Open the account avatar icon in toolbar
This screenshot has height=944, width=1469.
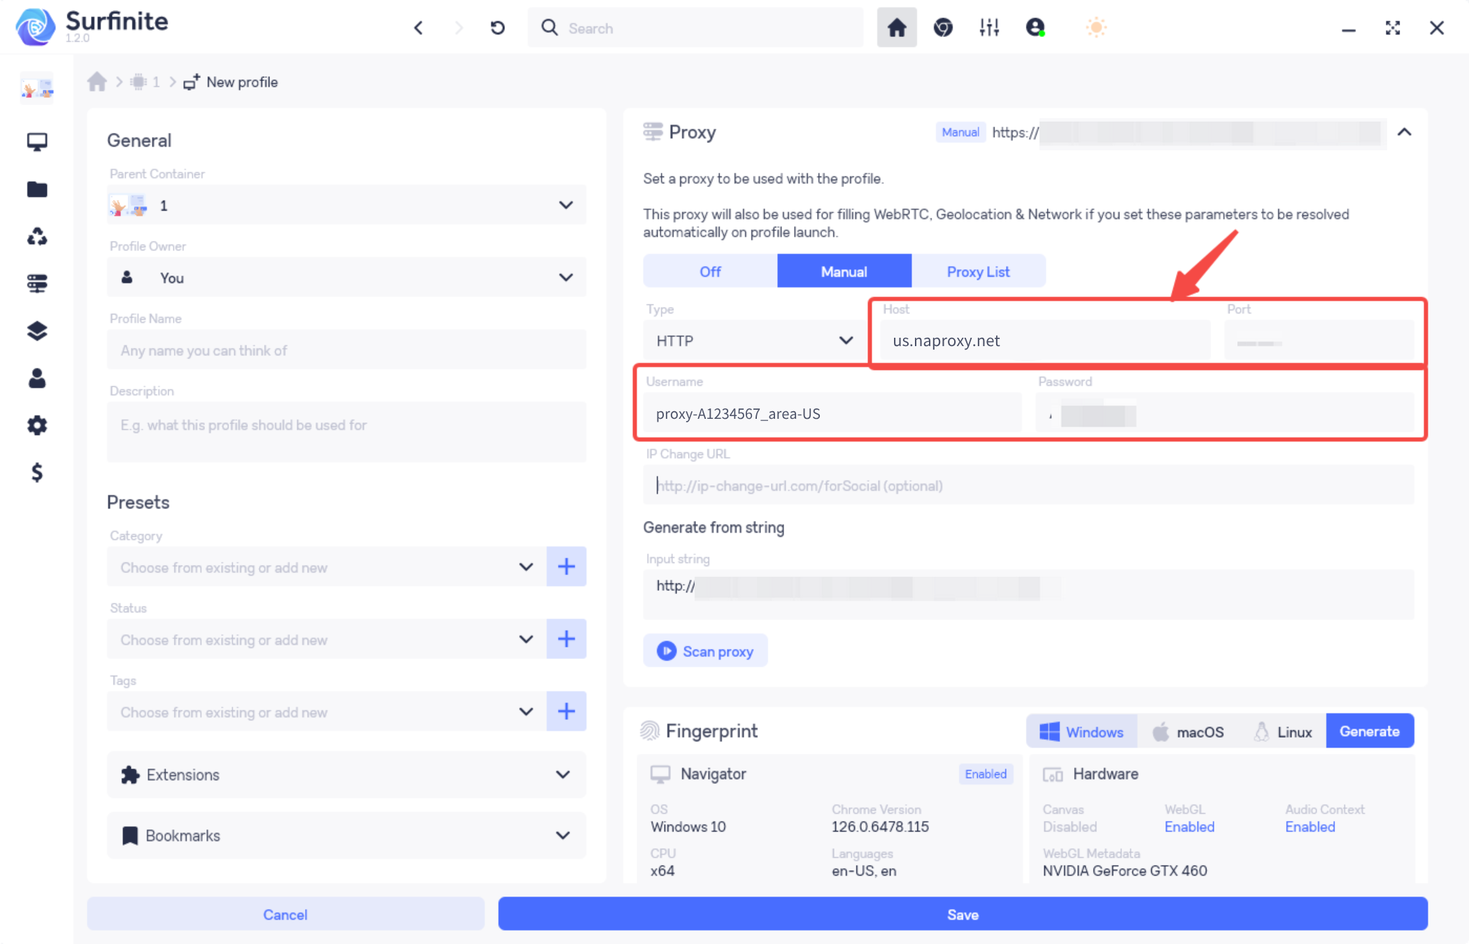1035,28
